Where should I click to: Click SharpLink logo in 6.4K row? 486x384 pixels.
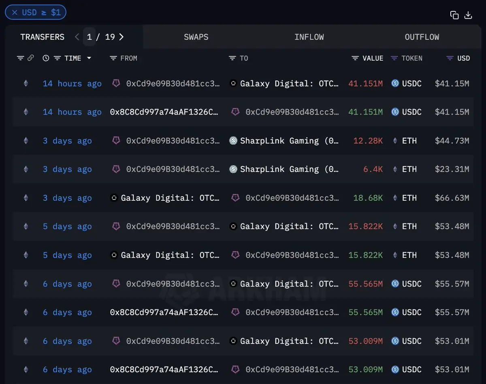233,169
